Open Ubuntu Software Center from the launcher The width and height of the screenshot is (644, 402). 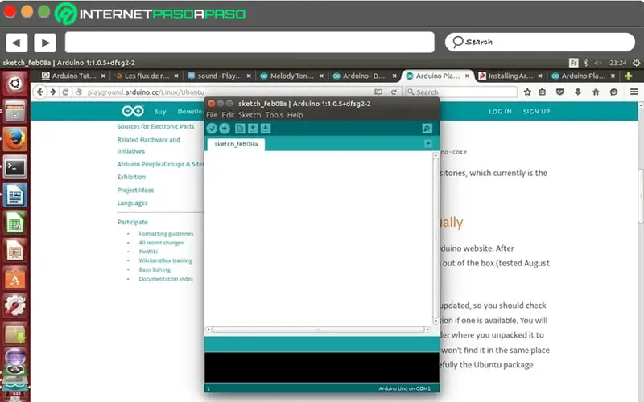(x=14, y=278)
